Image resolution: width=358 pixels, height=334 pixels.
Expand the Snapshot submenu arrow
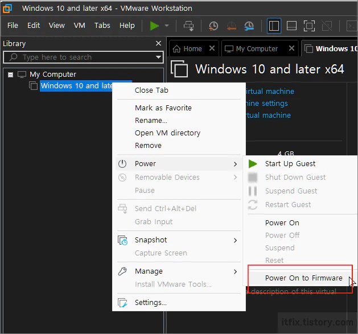point(236,240)
